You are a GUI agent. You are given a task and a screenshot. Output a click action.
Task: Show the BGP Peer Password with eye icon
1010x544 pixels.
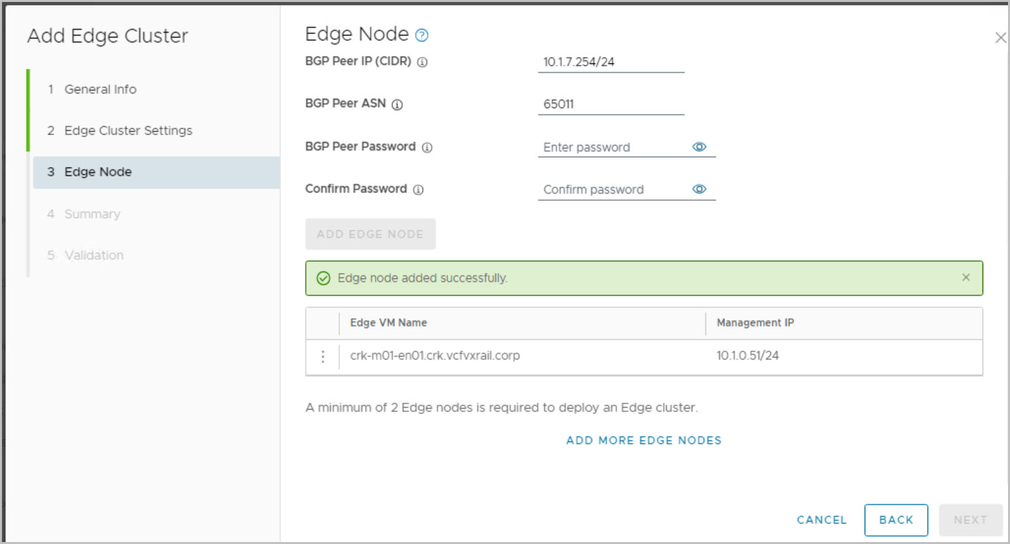tap(699, 147)
